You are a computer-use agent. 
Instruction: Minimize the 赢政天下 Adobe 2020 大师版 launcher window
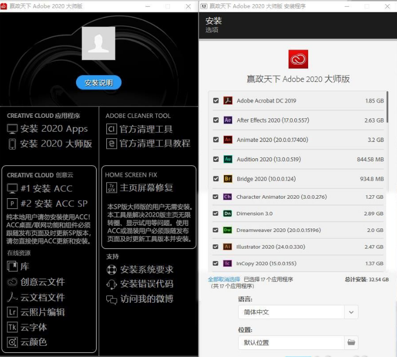[148, 6]
